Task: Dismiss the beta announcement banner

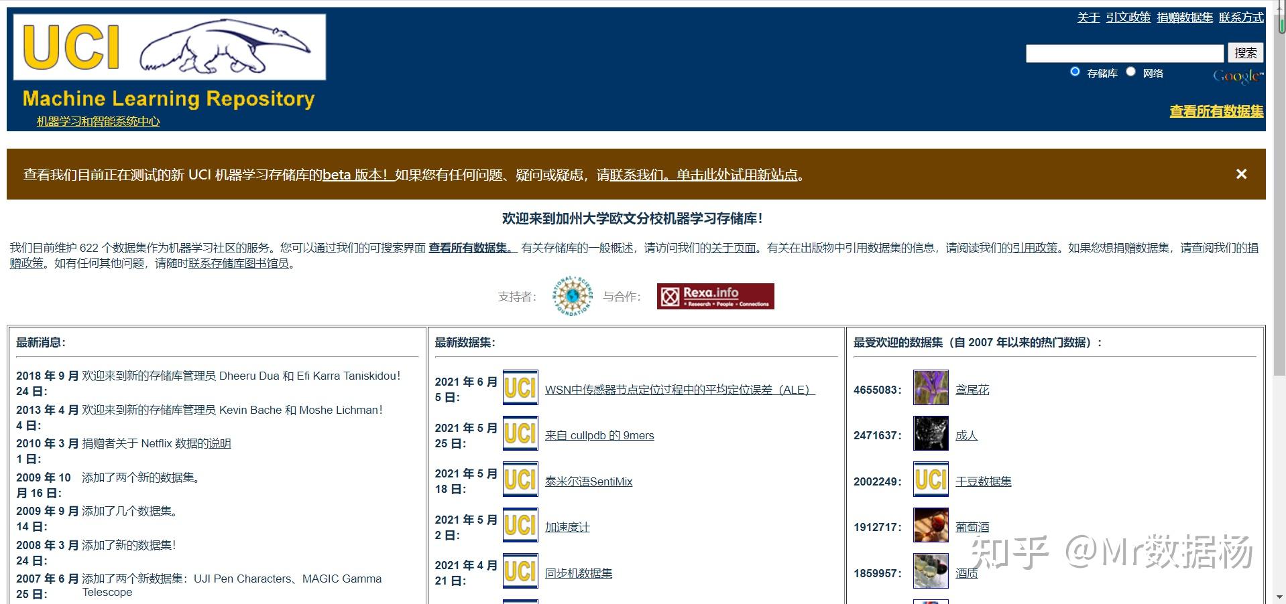Action: coord(1241,173)
